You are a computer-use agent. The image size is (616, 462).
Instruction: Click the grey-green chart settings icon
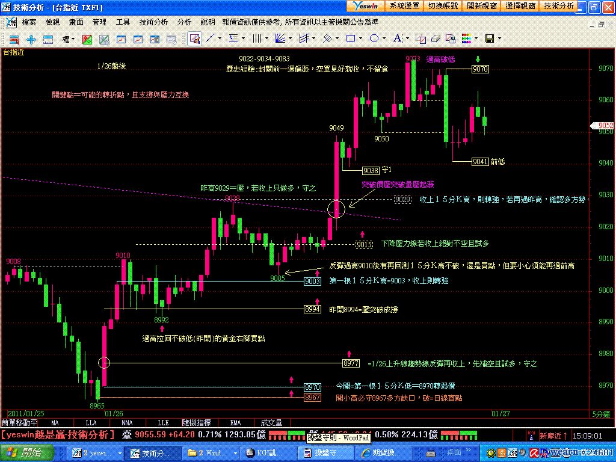pyautogui.click(x=104, y=39)
